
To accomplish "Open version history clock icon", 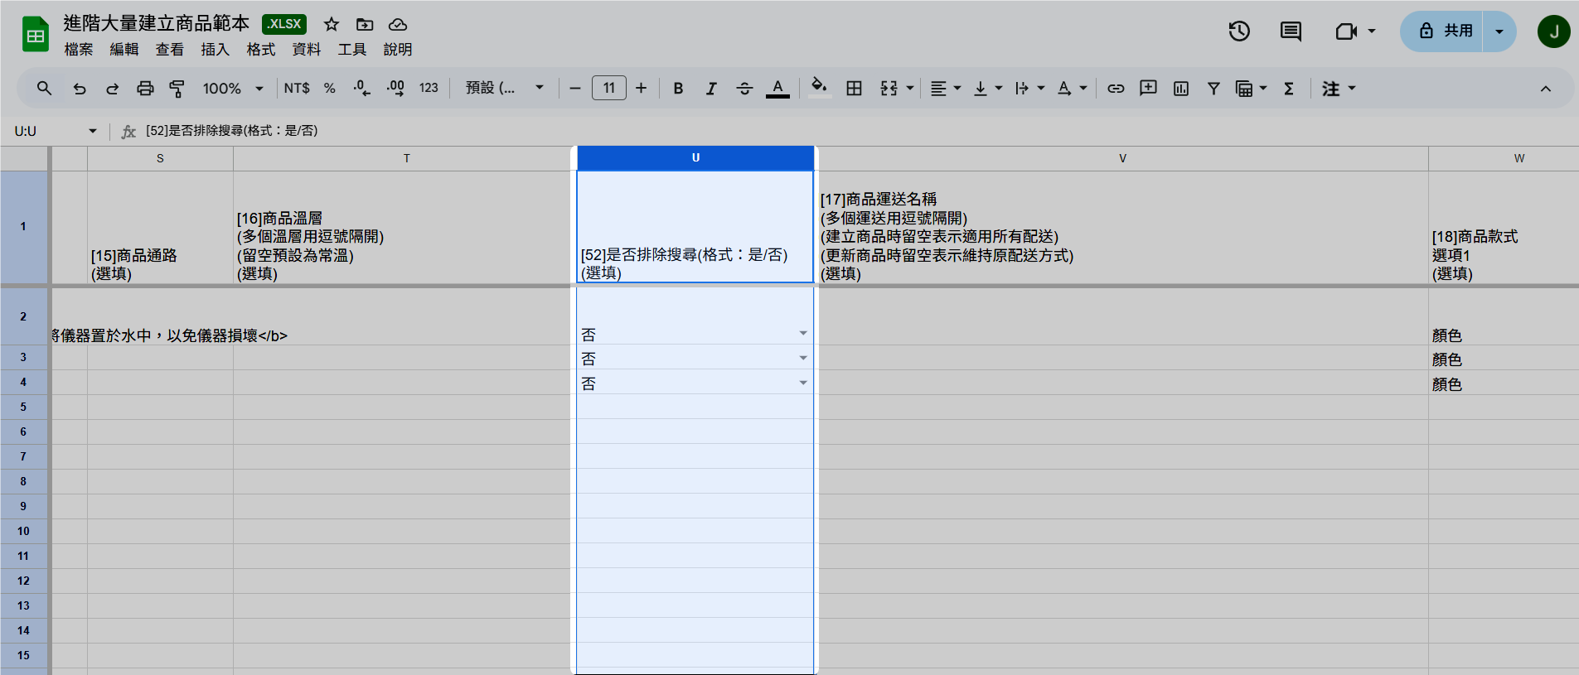I will 1239,31.
